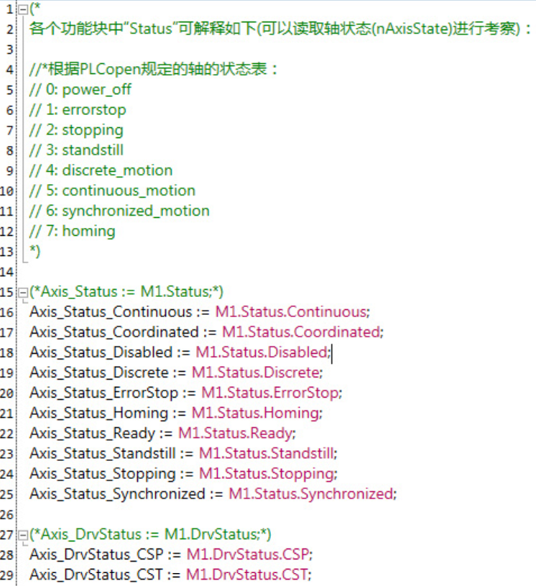Click comment '(*Axis_DrvStatus := M1.DrvStatus;*)'
Viewport: 536px width, 586px height.
150,534
